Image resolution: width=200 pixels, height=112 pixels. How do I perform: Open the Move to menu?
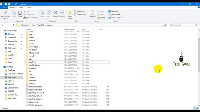click(x=42, y=15)
